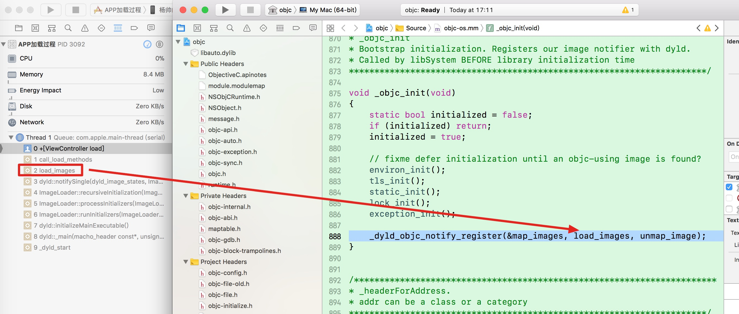
Task: Click the related items grid icon in jump bar
Action: 330,28
